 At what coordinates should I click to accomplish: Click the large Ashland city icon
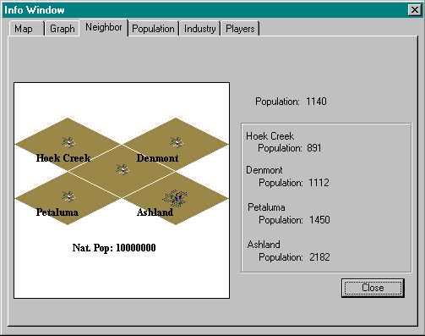point(175,197)
